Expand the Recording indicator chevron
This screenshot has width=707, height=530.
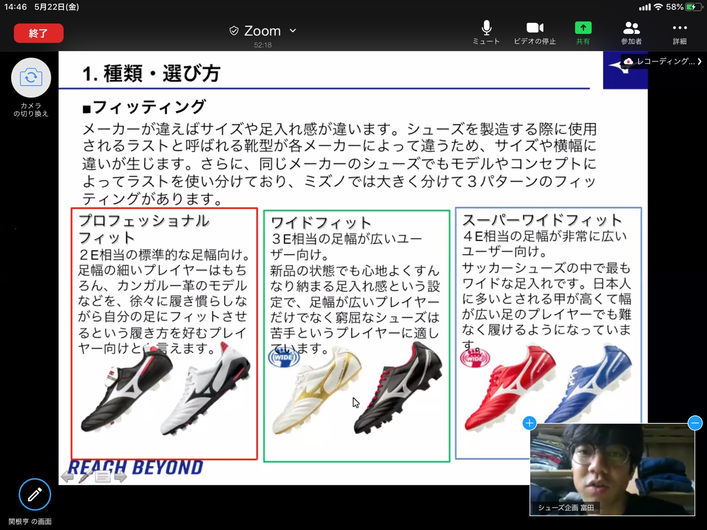(x=700, y=61)
